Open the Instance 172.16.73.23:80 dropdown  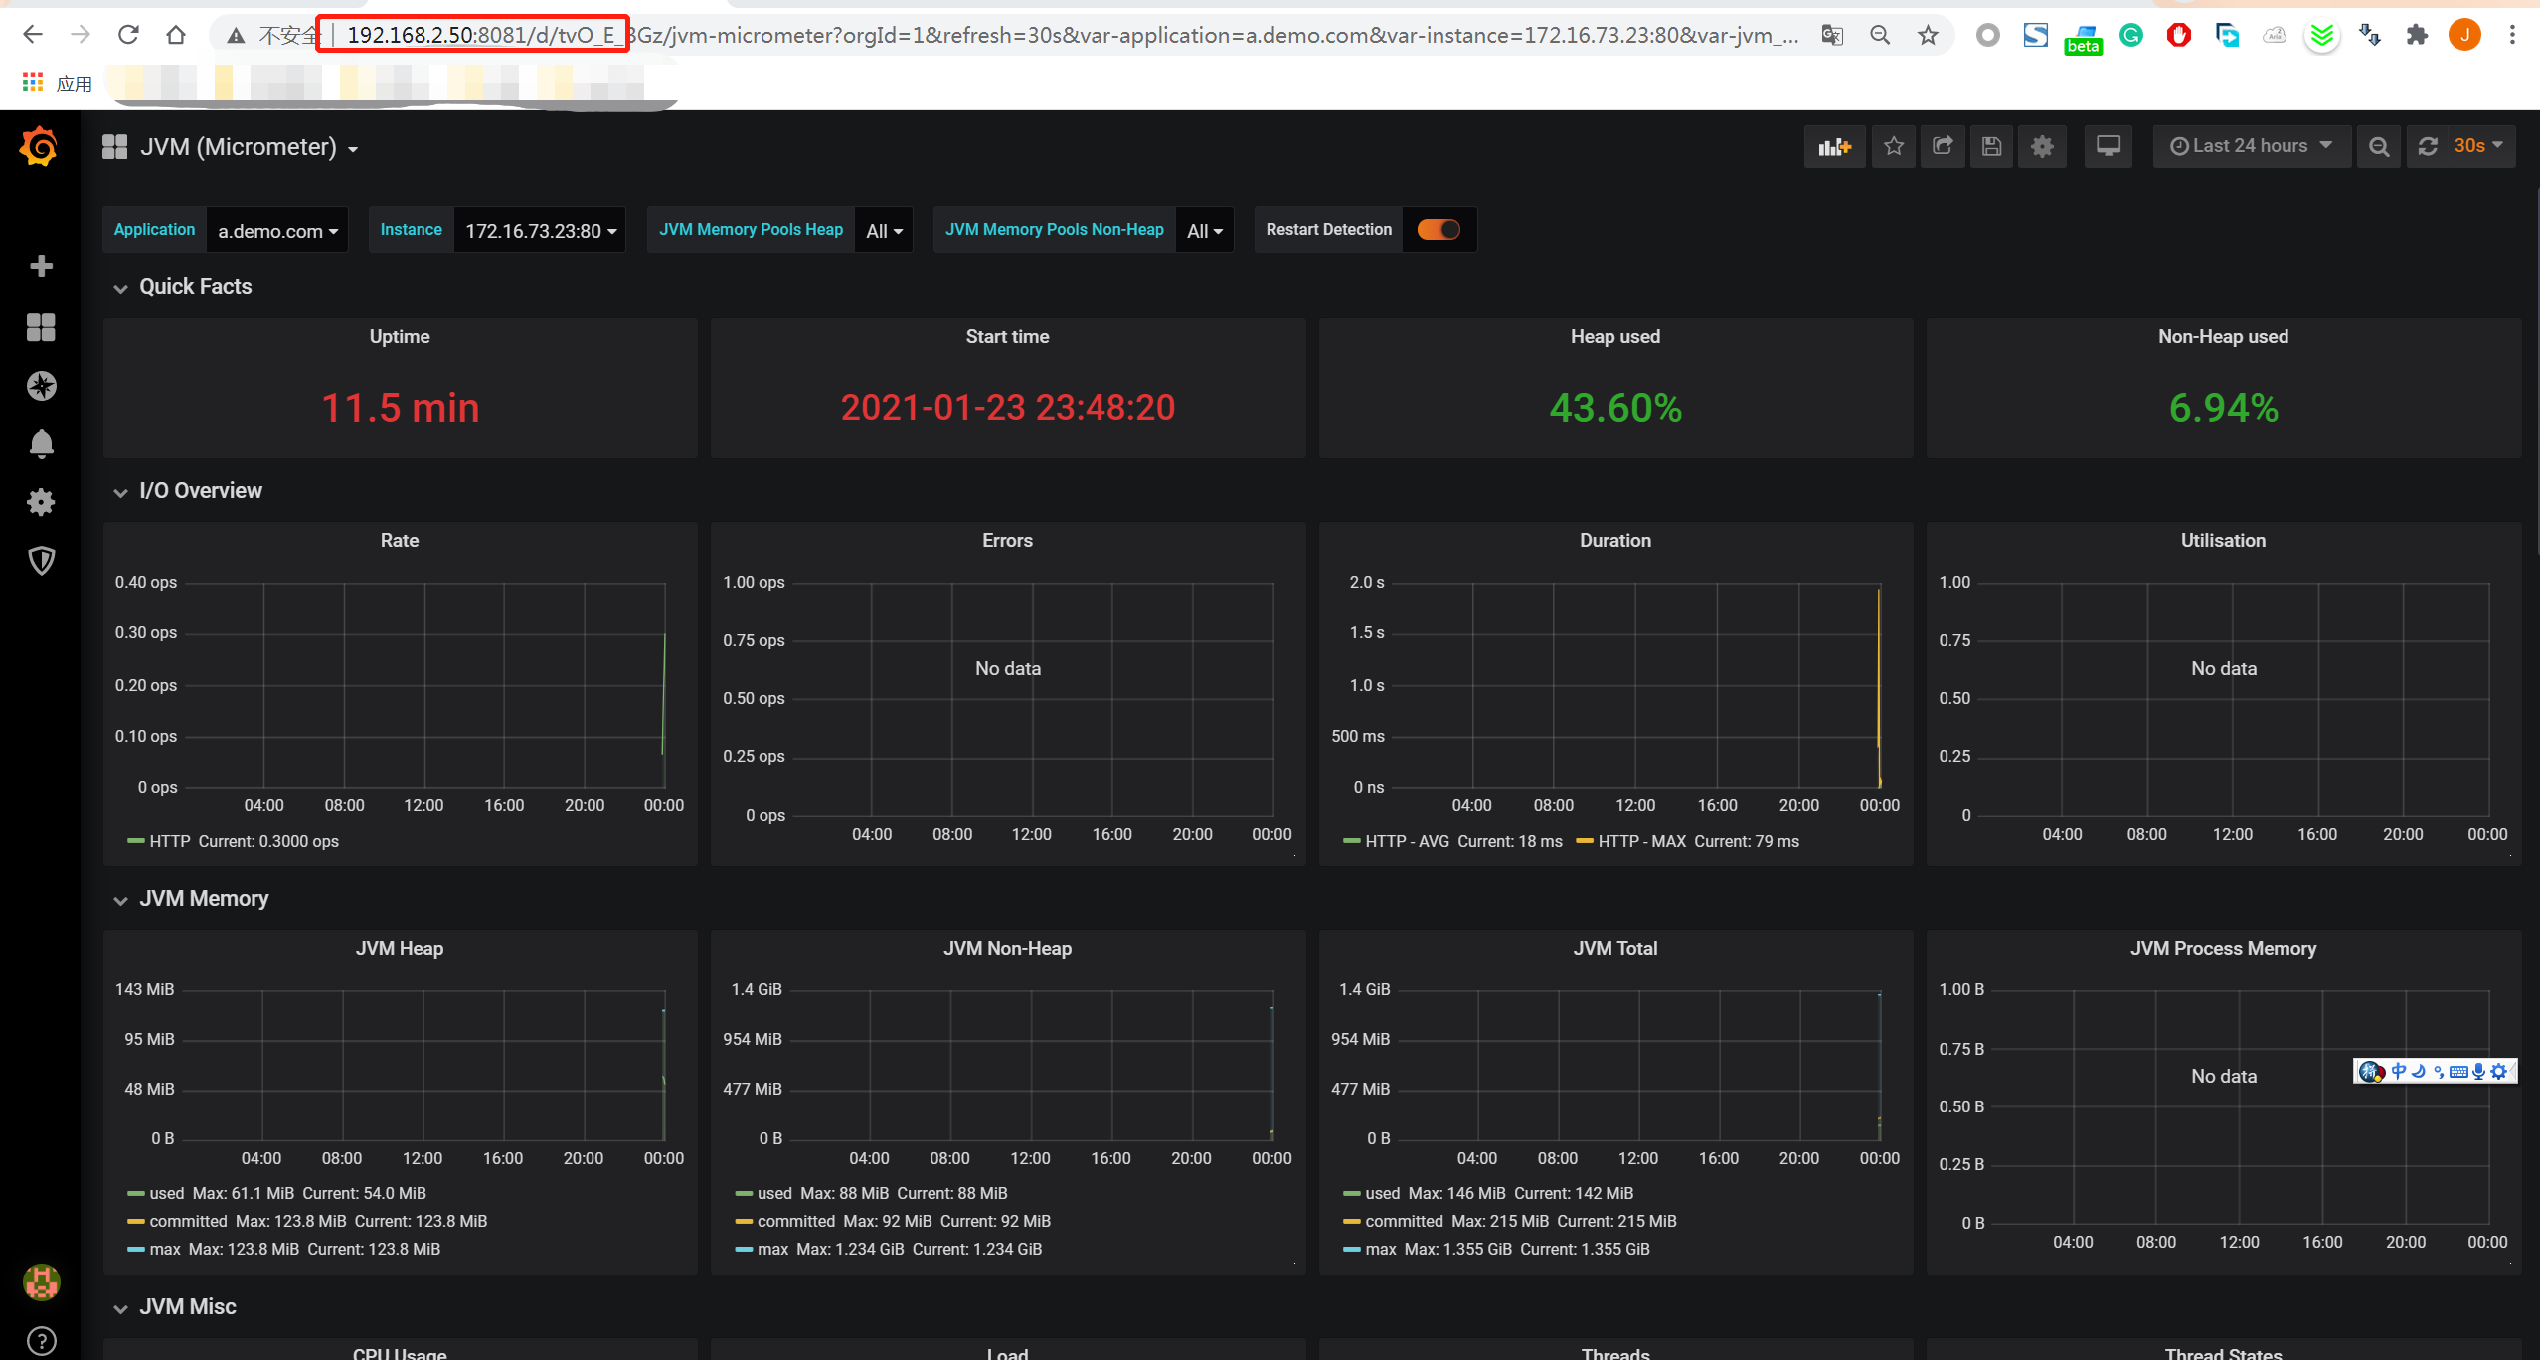[540, 231]
